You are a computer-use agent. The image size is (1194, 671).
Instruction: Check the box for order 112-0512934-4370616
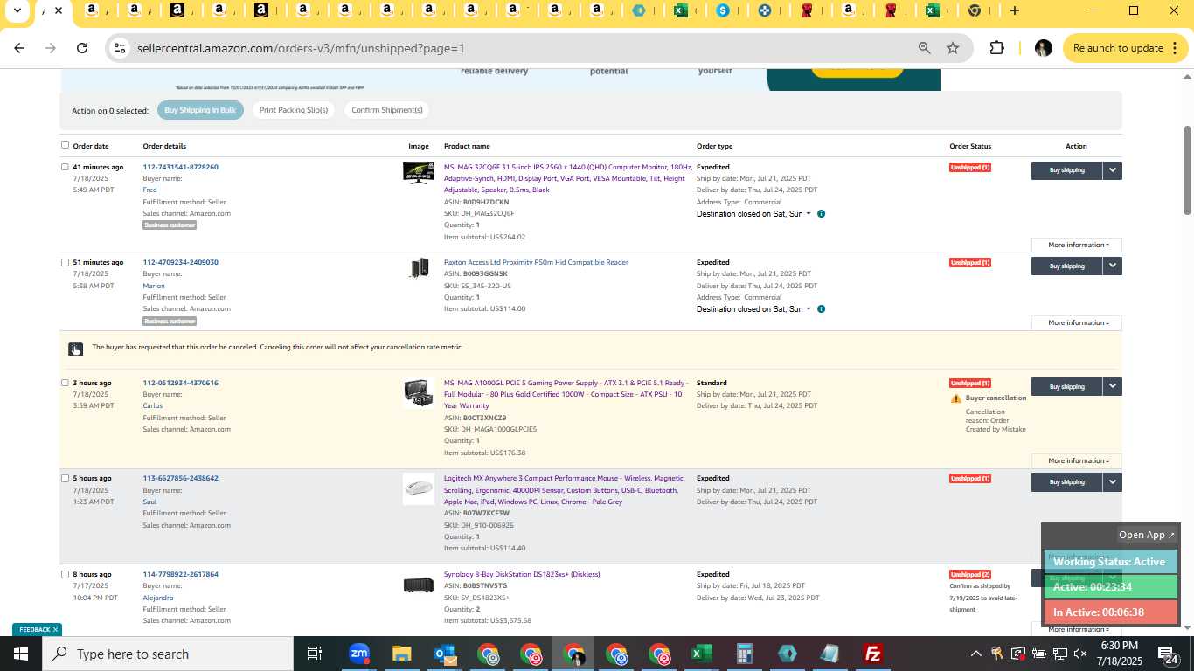coord(65,383)
